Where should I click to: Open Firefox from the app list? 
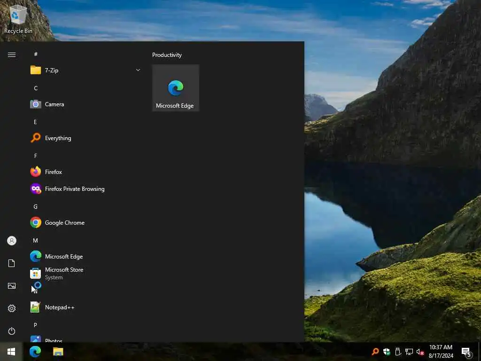coord(85,172)
